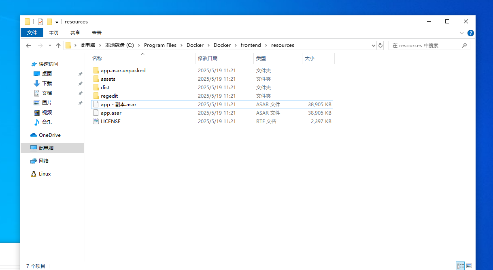Screen dimensions: 493x270
Task: Select the dist folder icon
Action: point(96,88)
